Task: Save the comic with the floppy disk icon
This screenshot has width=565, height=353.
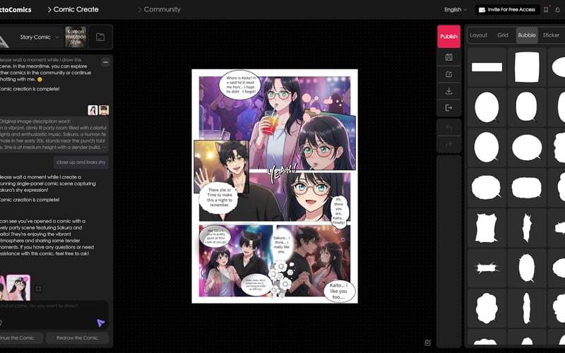Action: pos(448,57)
